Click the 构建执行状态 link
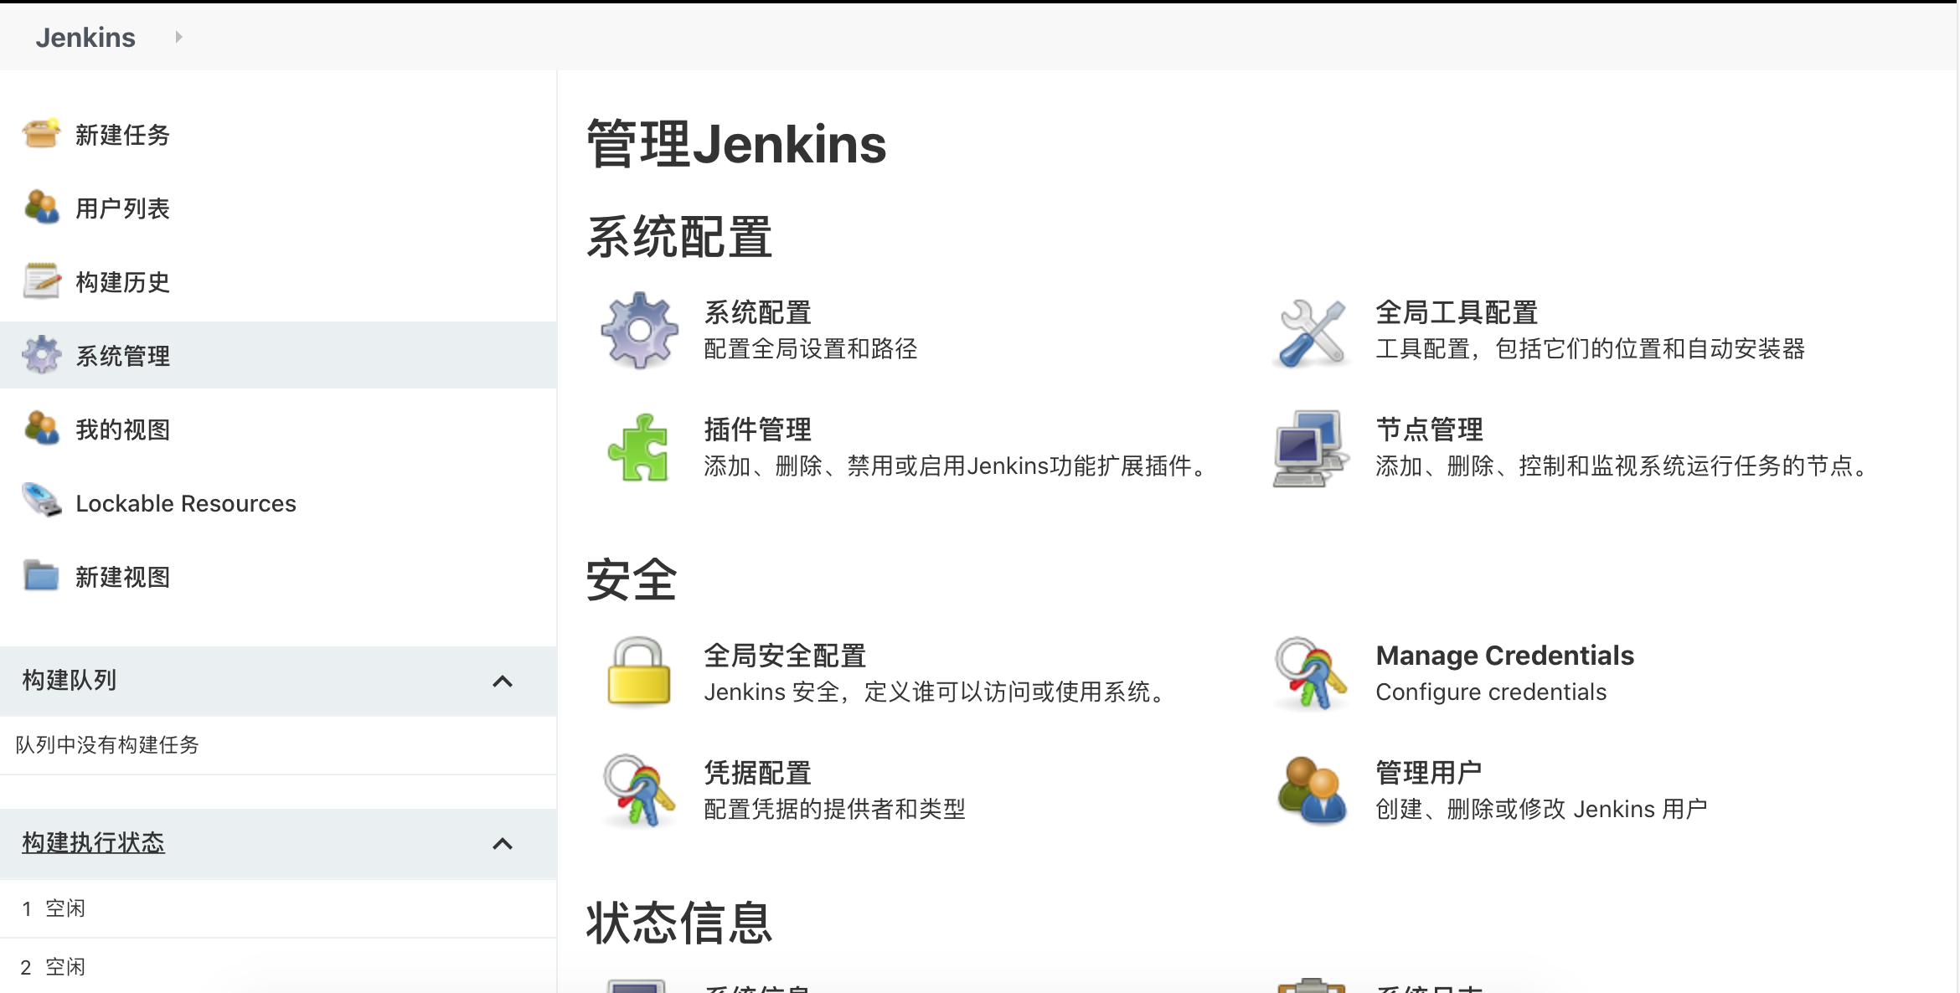Image resolution: width=1960 pixels, height=993 pixels. [x=93, y=842]
